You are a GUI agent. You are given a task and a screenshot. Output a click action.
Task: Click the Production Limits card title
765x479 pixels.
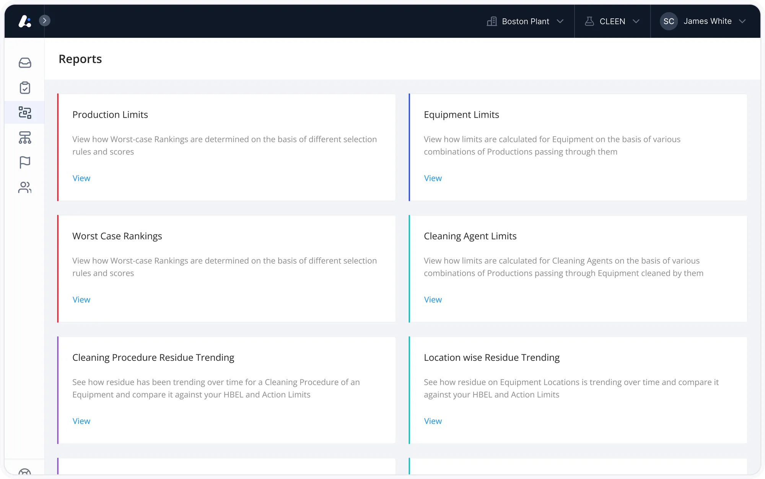(x=110, y=115)
